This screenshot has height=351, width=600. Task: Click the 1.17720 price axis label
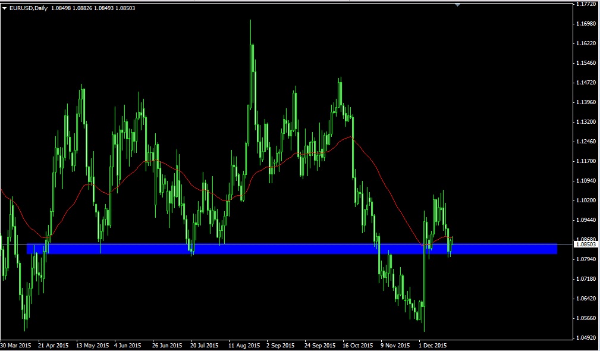point(586,4)
